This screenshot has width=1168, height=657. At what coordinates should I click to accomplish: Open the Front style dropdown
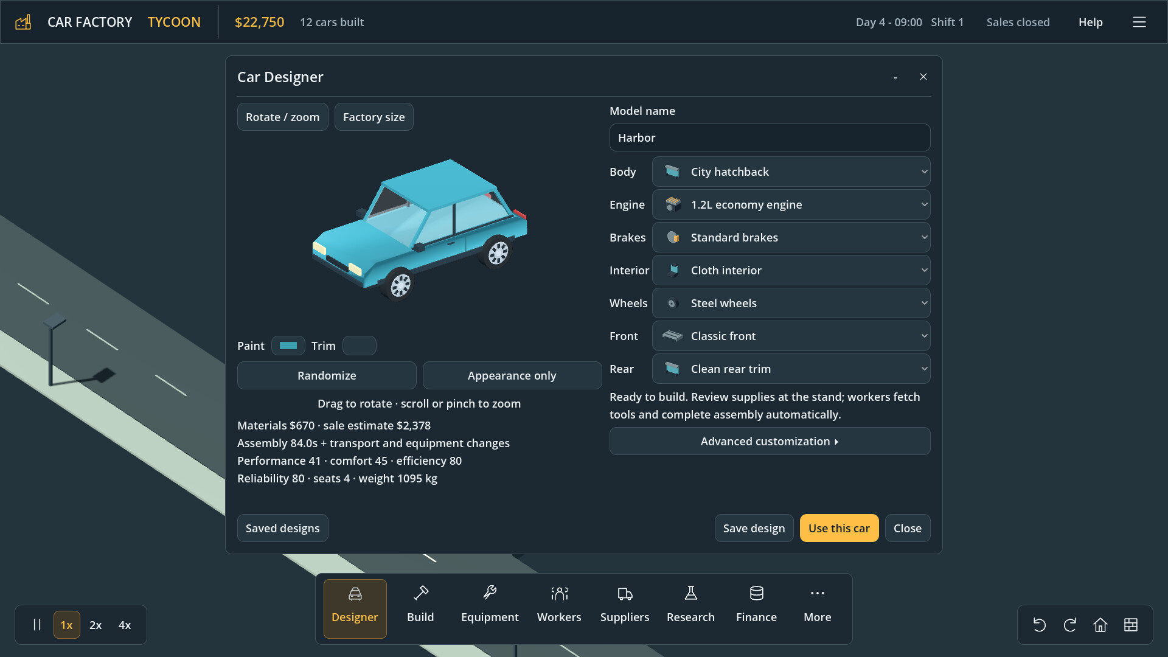click(x=791, y=336)
